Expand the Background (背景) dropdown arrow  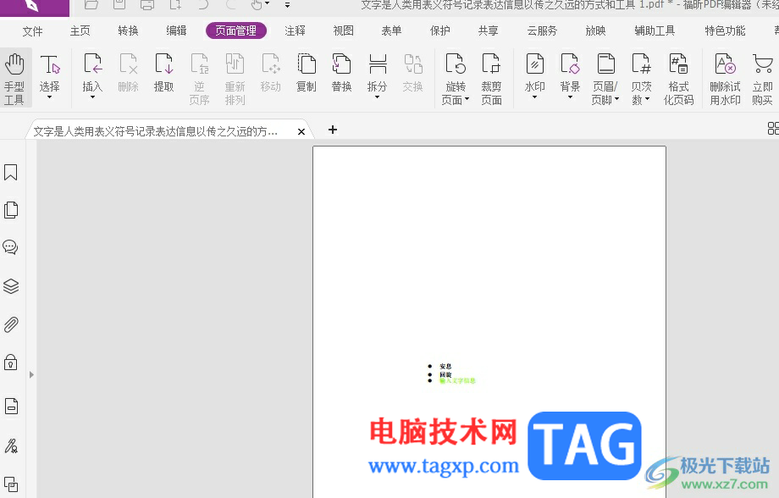point(570,97)
